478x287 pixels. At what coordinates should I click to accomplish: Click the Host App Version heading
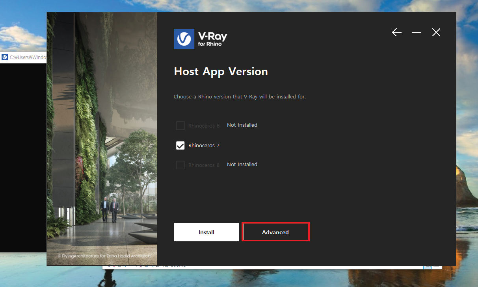[221, 72]
